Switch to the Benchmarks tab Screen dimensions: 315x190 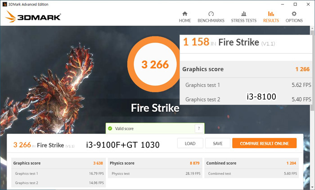click(x=211, y=17)
